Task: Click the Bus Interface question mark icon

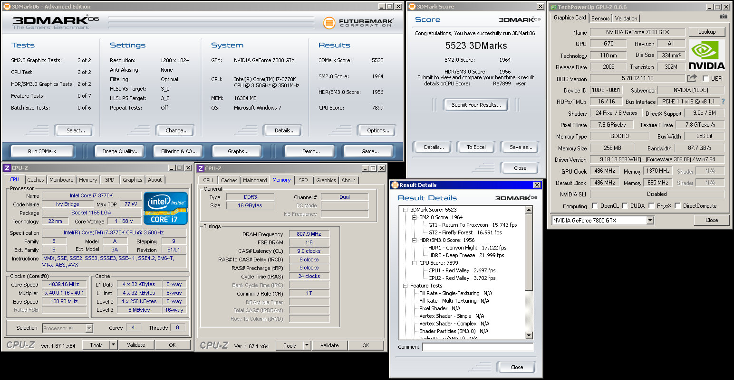Action: [723, 102]
